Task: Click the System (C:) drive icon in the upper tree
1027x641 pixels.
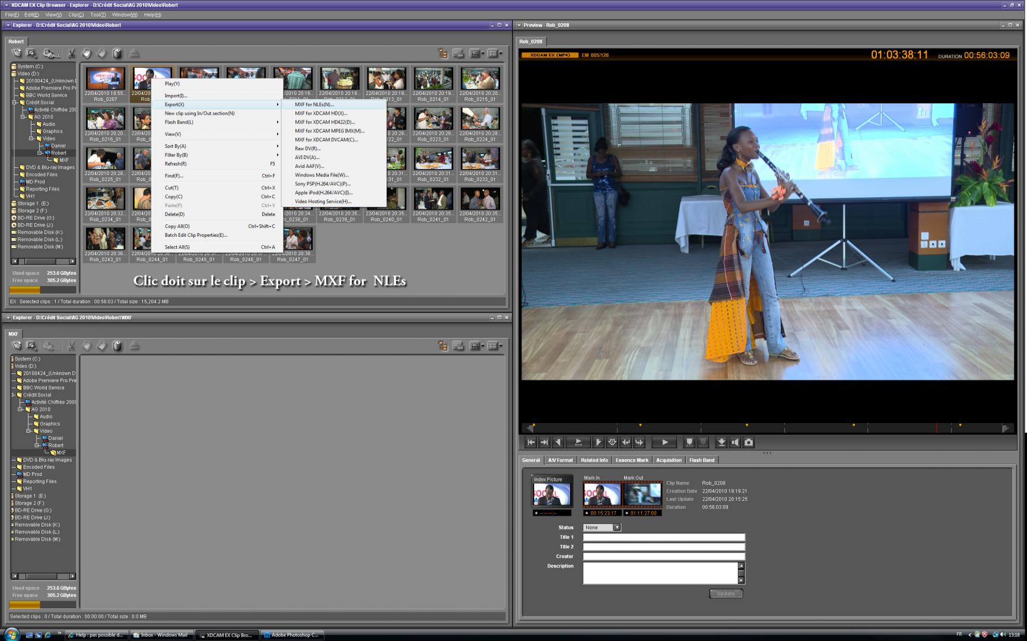Action: point(14,66)
